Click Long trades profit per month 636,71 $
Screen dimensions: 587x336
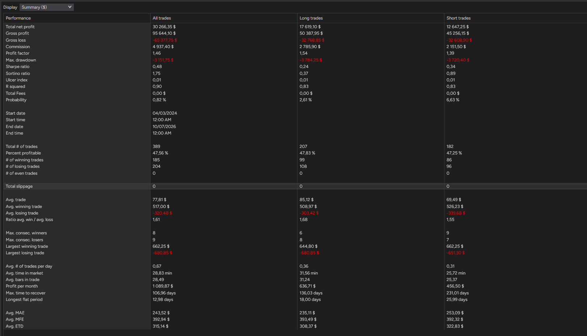(x=308, y=286)
